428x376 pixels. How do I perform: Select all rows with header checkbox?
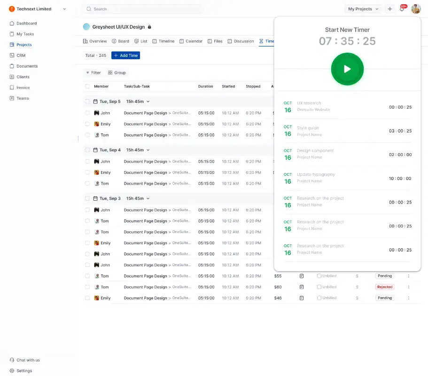pyautogui.click(x=87, y=86)
